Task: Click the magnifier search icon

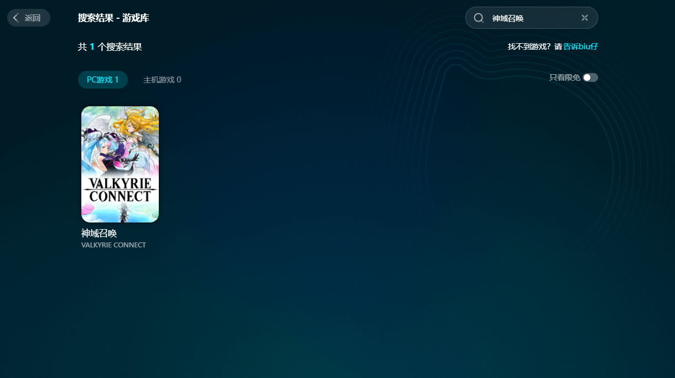Action: coord(479,18)
